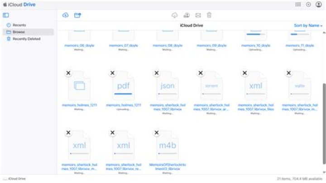Click the email envelope icon
The image size is (326, 183).
pos(198,15)
